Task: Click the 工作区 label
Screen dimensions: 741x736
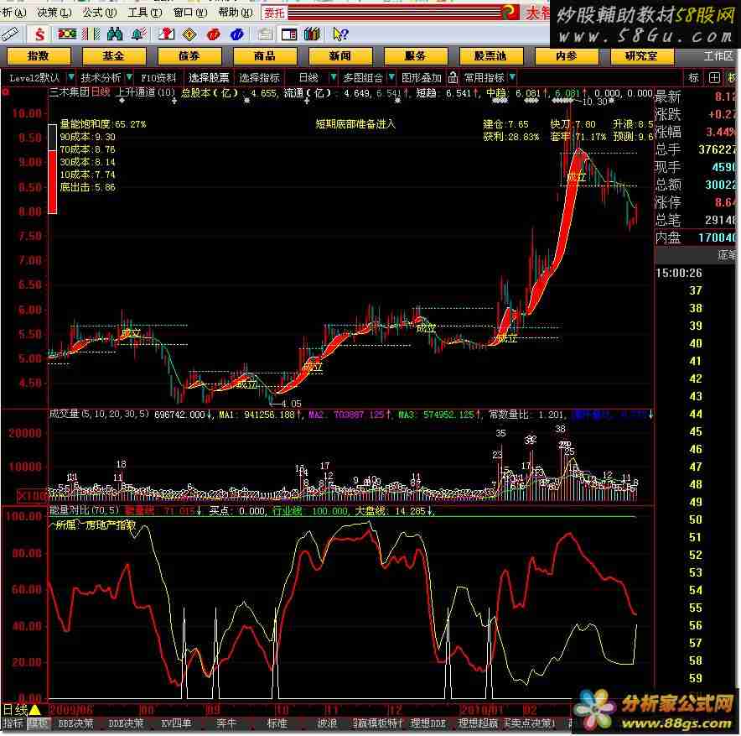Action: pyautogui.click(x=718, y=56)
